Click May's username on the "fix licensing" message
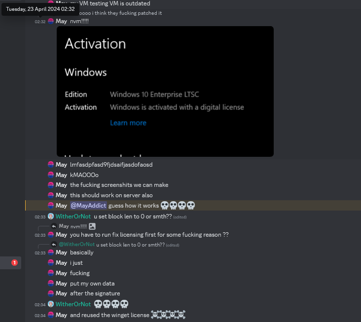 point(61,235)
